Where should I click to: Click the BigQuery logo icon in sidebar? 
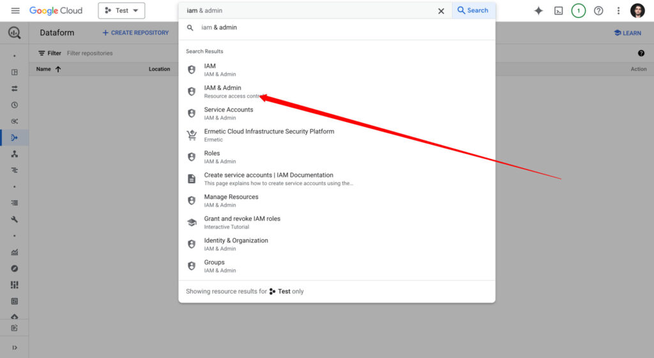(x=14, y=33)
